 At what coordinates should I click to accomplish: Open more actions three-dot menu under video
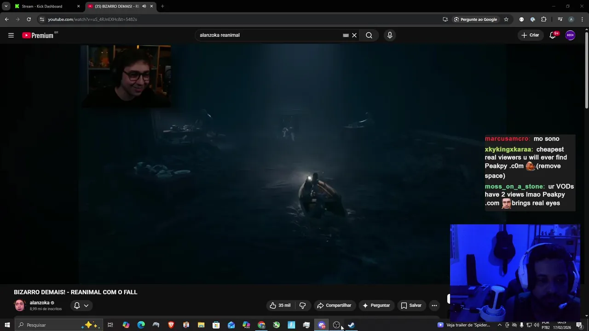434,305
